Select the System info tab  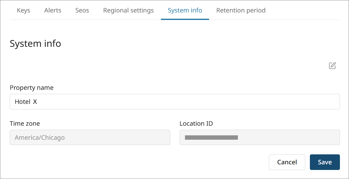[185, 10]
